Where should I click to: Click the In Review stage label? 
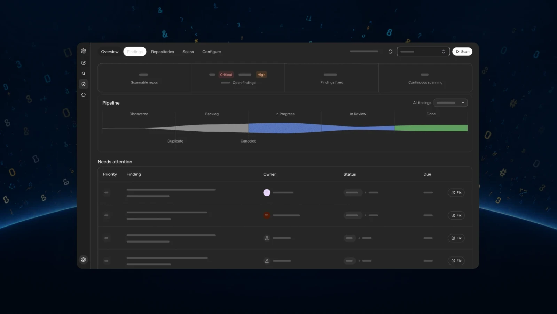point(358,114)
